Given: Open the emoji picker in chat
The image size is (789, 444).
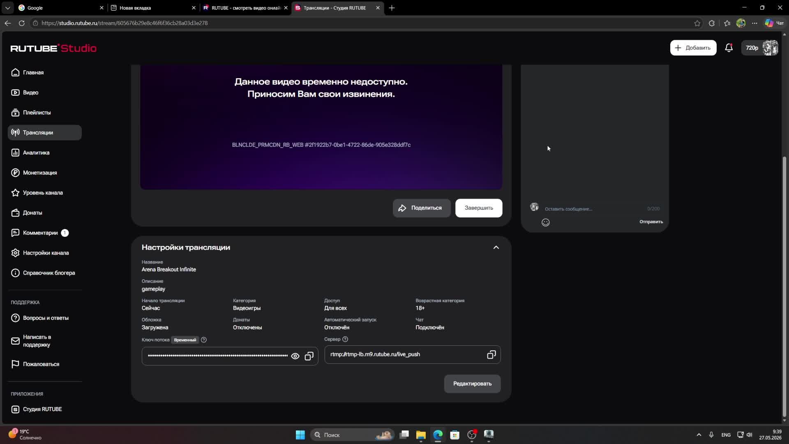Looking at the screenshot, I should pyautogui.click(x=546, y=222).
